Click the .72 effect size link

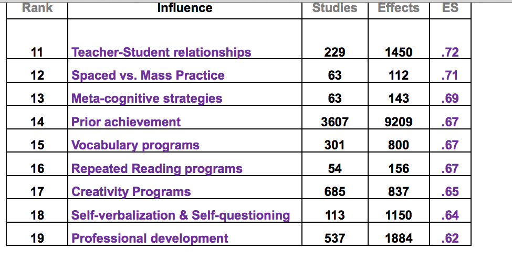(x=451, y=52)
